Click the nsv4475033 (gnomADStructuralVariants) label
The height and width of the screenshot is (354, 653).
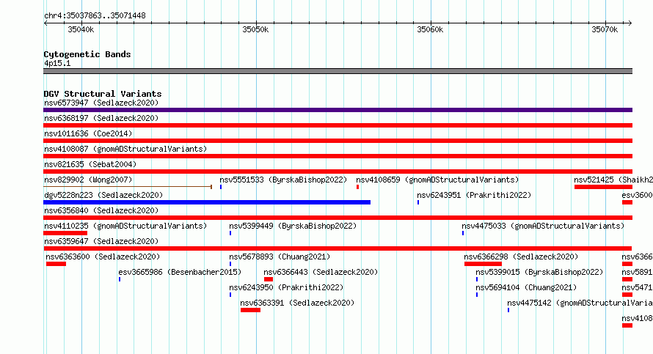point(543,226)
